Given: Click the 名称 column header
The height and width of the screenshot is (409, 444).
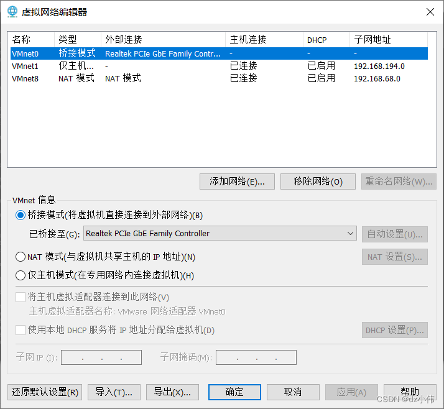Looking at the screenshot, I should pos(31,39).
